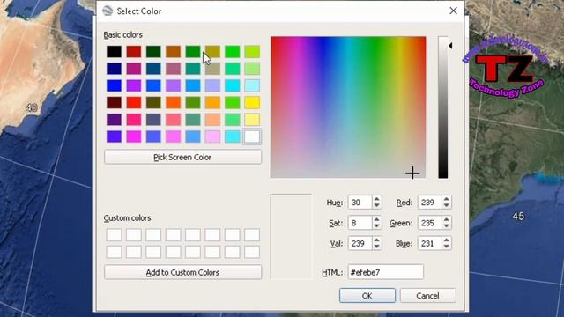The image size is (564, 317).
Task: Pick the white basic color swatch
Action: (x=252, y=136)
